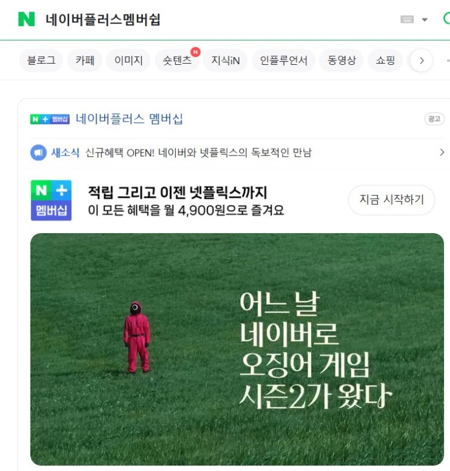
Task: Click the 지금 시작하기 button
Action: tap(391, 200)
